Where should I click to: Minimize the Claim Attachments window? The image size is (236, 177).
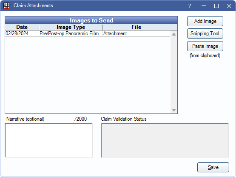204,6
